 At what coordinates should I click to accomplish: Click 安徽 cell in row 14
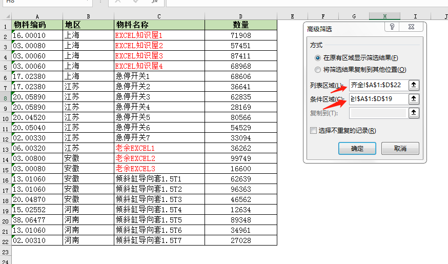click(88, 158)
